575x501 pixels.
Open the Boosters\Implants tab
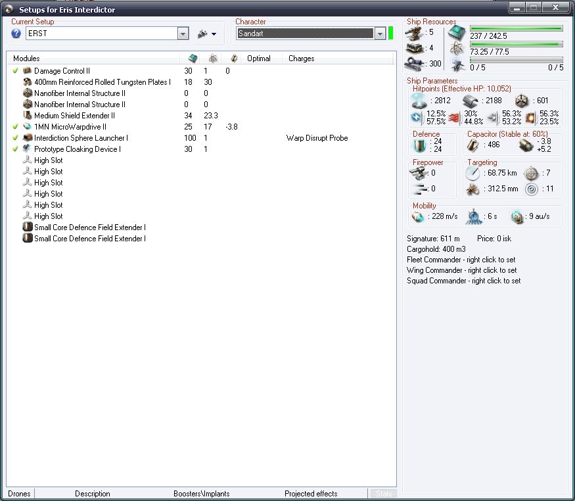(x=202, y=494)
